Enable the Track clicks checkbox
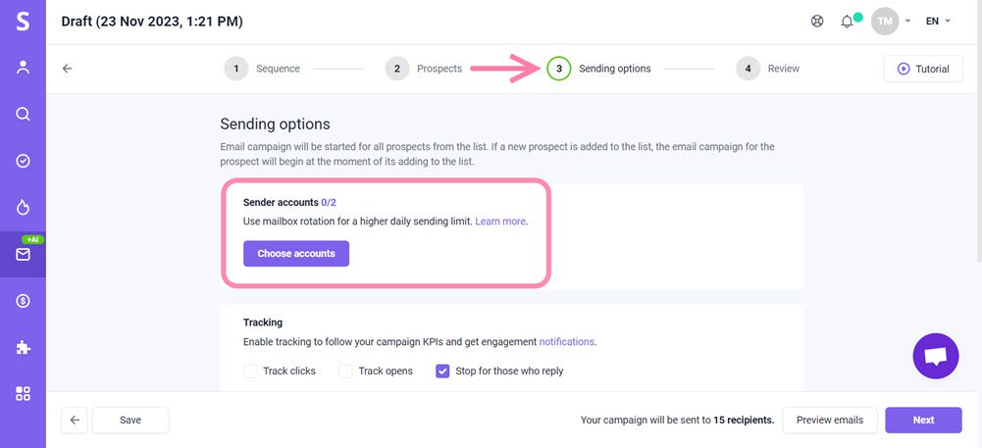The width and height of the screenshot is (982, 448). (250, 372)
